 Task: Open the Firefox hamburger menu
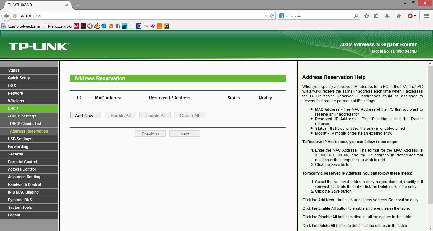pos(426,16)
